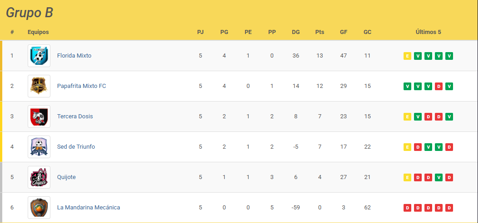Click Quijote's green V result badge
The image size is (478, 223).
[439, 177]
